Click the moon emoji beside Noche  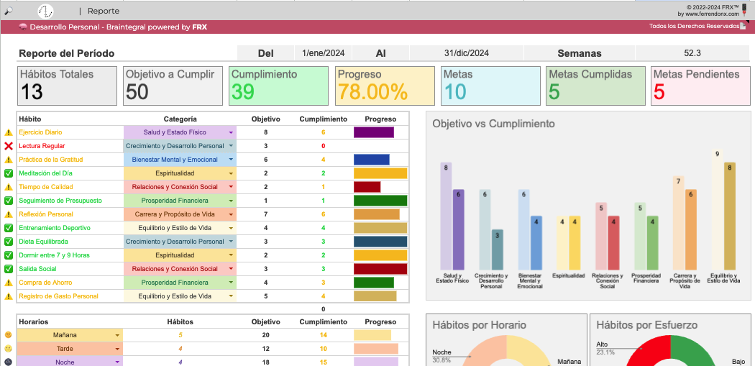(x=8, y=362)
